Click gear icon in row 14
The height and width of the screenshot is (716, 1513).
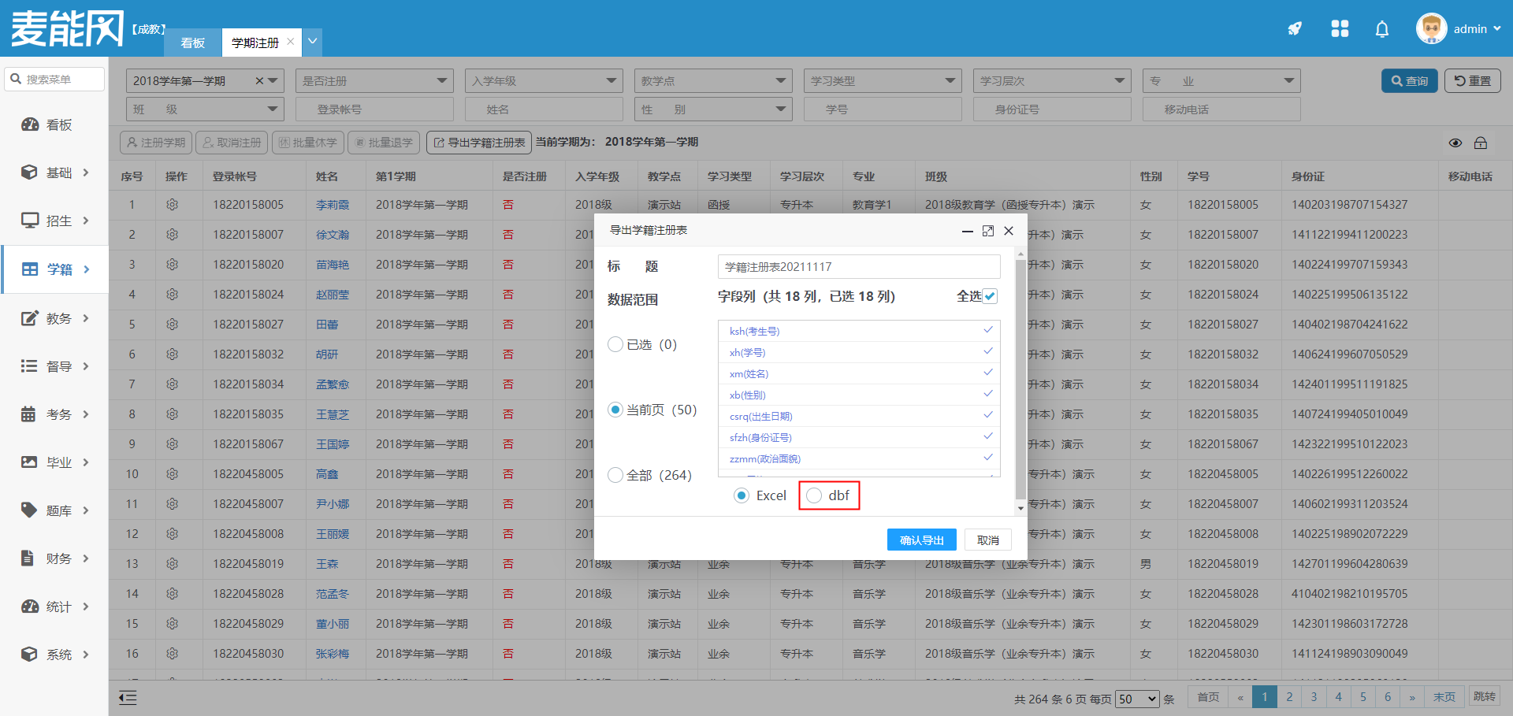click(x=172, y=594)
